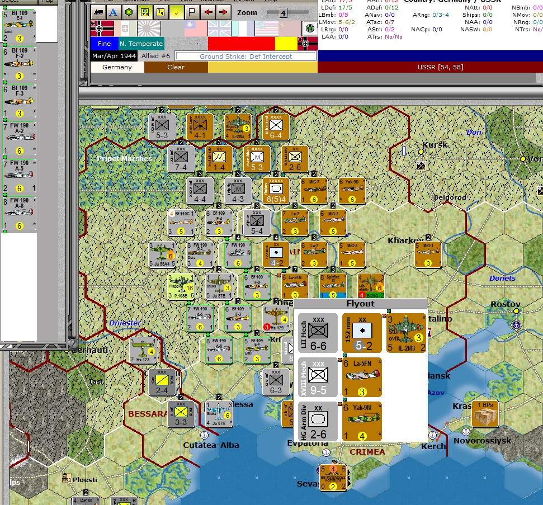543x505 pixels.
Task: Click the white flag toolbar button
Action: [x=191, y=12]
